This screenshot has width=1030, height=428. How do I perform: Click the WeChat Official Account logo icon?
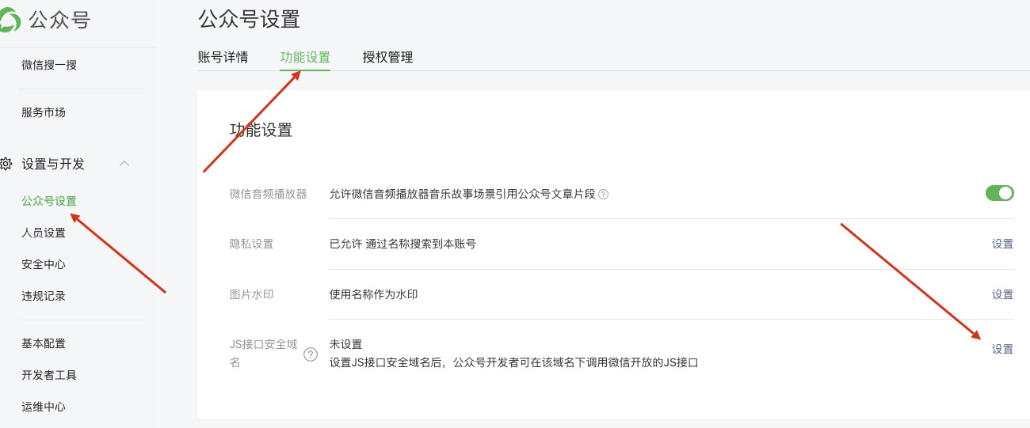10,20
